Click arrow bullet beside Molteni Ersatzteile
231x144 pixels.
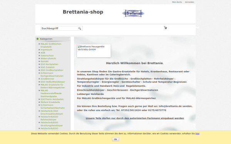(x=39, y=102)
